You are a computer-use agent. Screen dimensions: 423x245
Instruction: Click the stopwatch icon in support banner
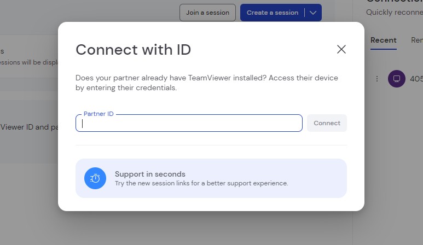(x=95, y=178)
